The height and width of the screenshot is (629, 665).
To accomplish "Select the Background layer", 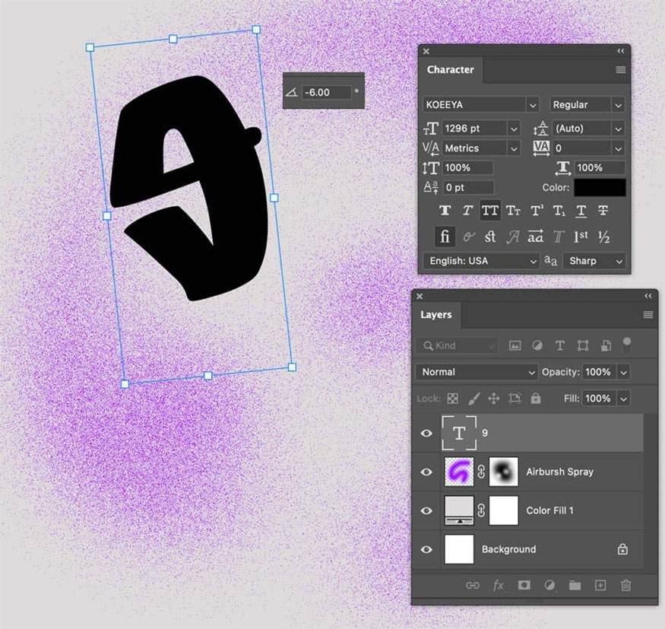I will 532,549.
